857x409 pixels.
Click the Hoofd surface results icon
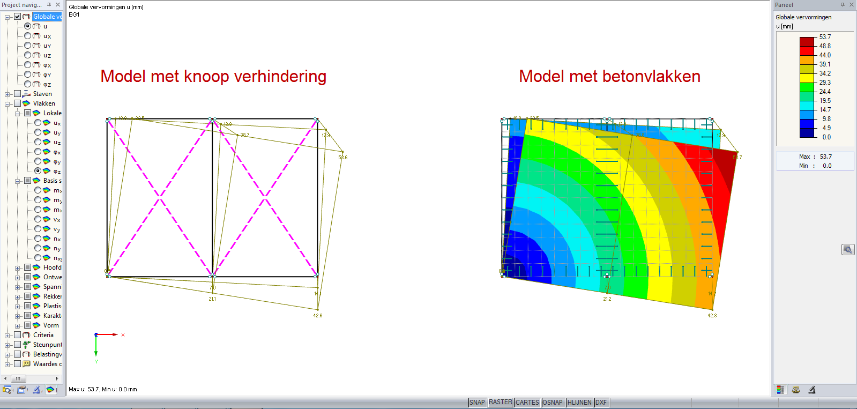point(36,267)
